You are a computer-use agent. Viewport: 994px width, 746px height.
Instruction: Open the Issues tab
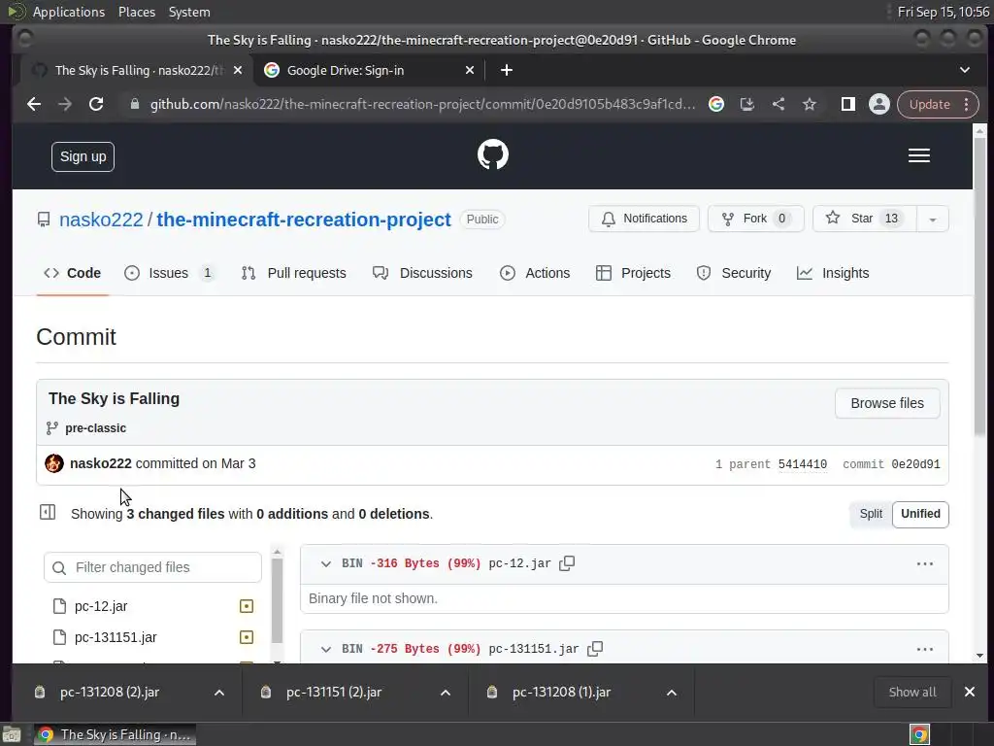click(x=169, y=273)
